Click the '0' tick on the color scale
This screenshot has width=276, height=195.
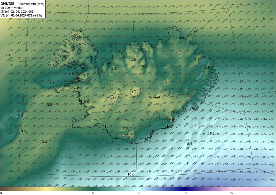(x=1, y=193)
